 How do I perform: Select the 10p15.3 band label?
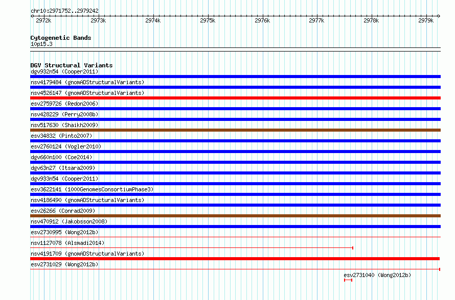pyautogui.click(x=41, y=44)
